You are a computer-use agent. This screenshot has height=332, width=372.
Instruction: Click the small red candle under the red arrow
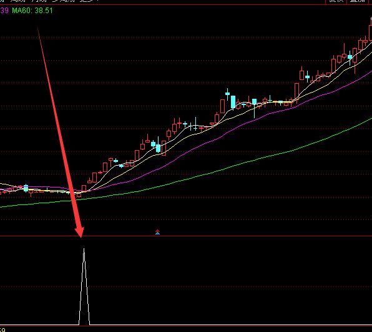79,195
